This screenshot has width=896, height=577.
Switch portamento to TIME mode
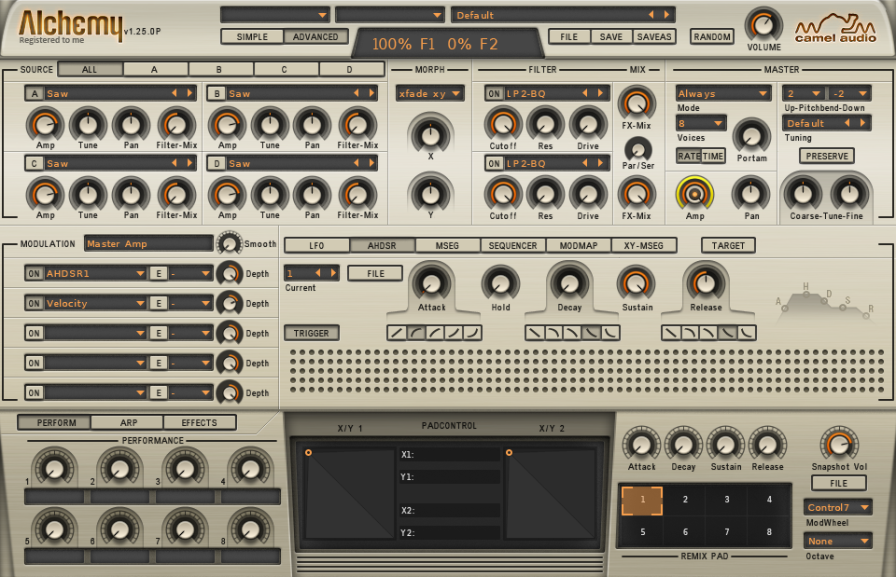coord(712,157)
